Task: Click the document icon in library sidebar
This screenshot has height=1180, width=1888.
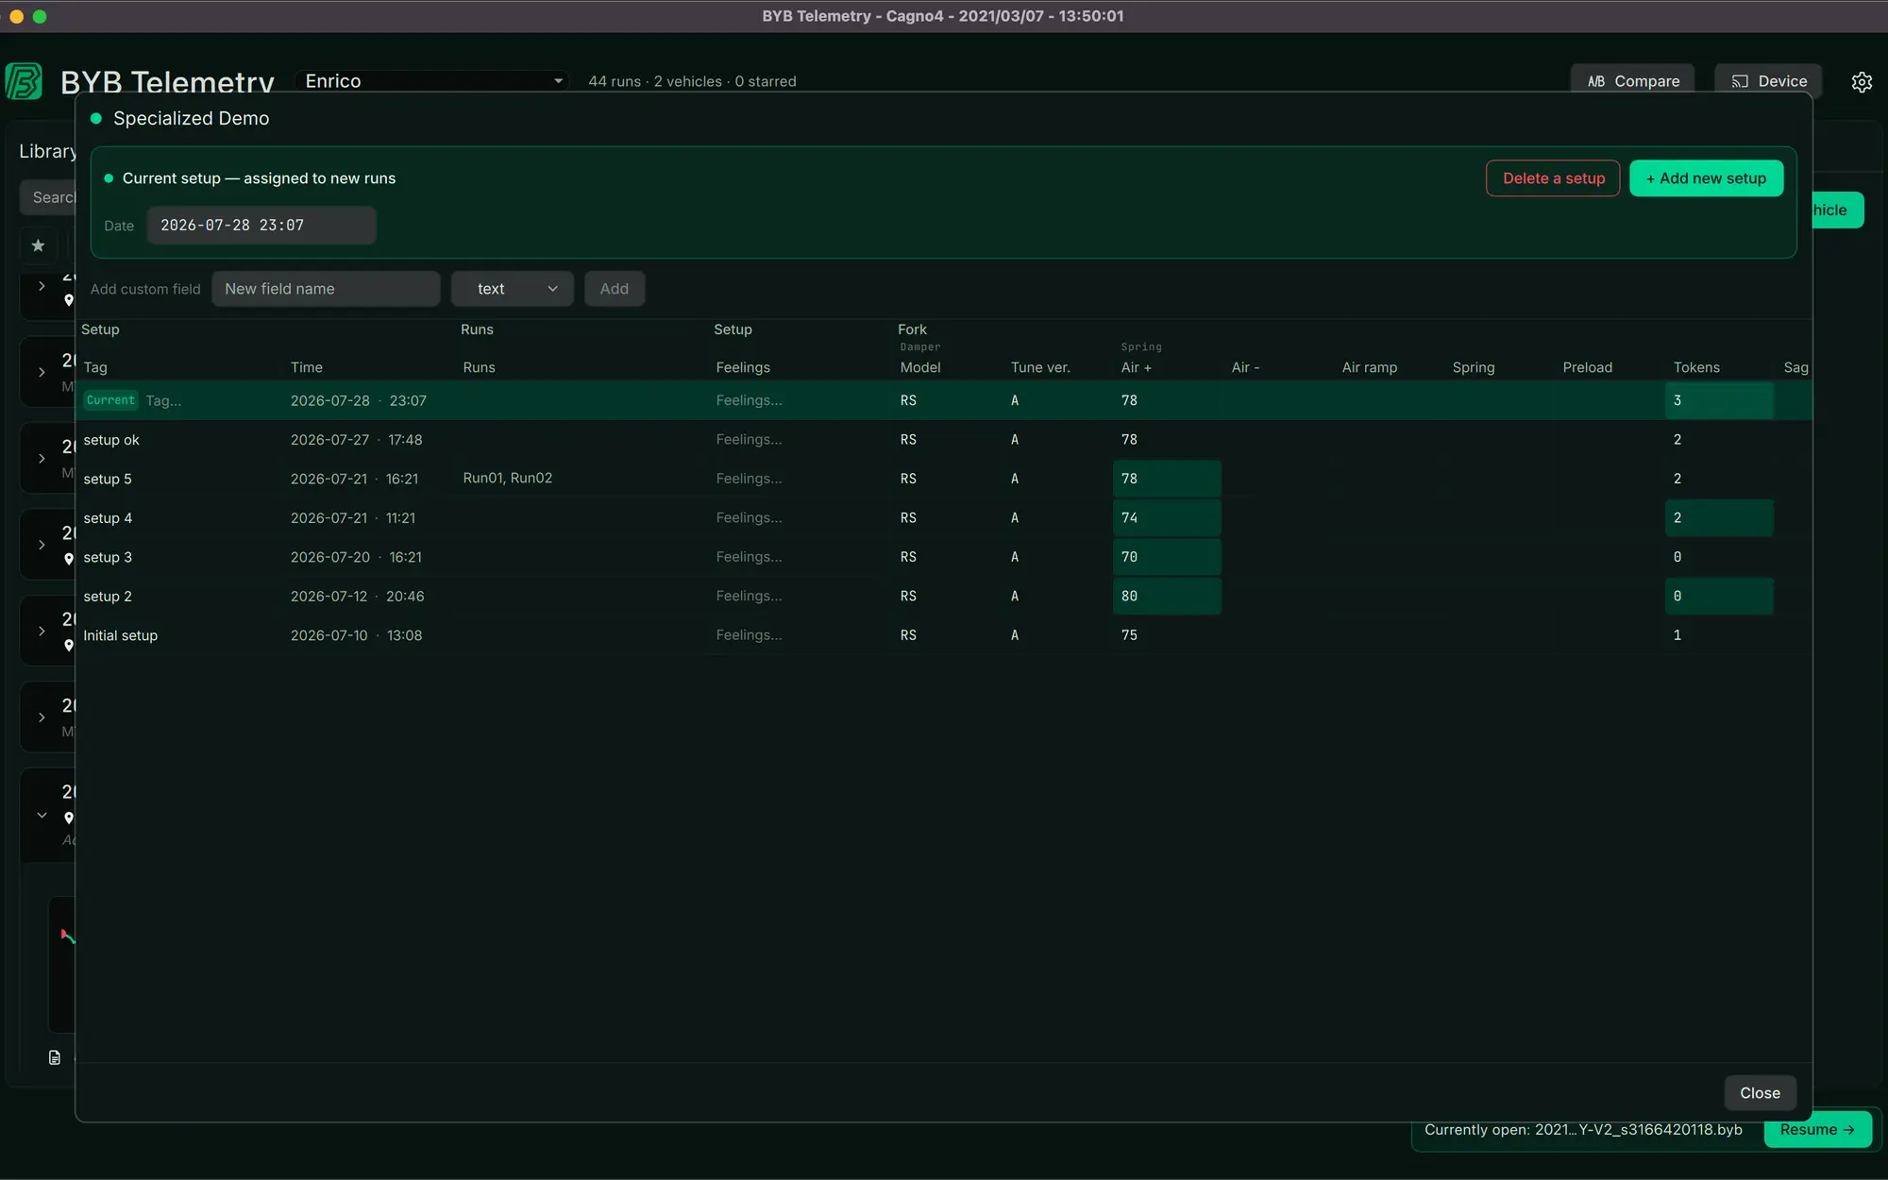Action: click(x=55, y=1057)
